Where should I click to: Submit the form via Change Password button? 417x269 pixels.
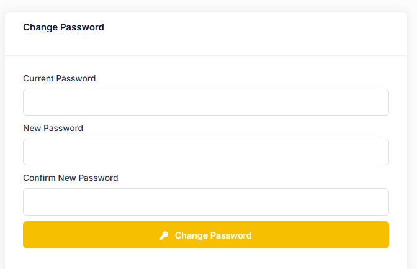point(205,235)
